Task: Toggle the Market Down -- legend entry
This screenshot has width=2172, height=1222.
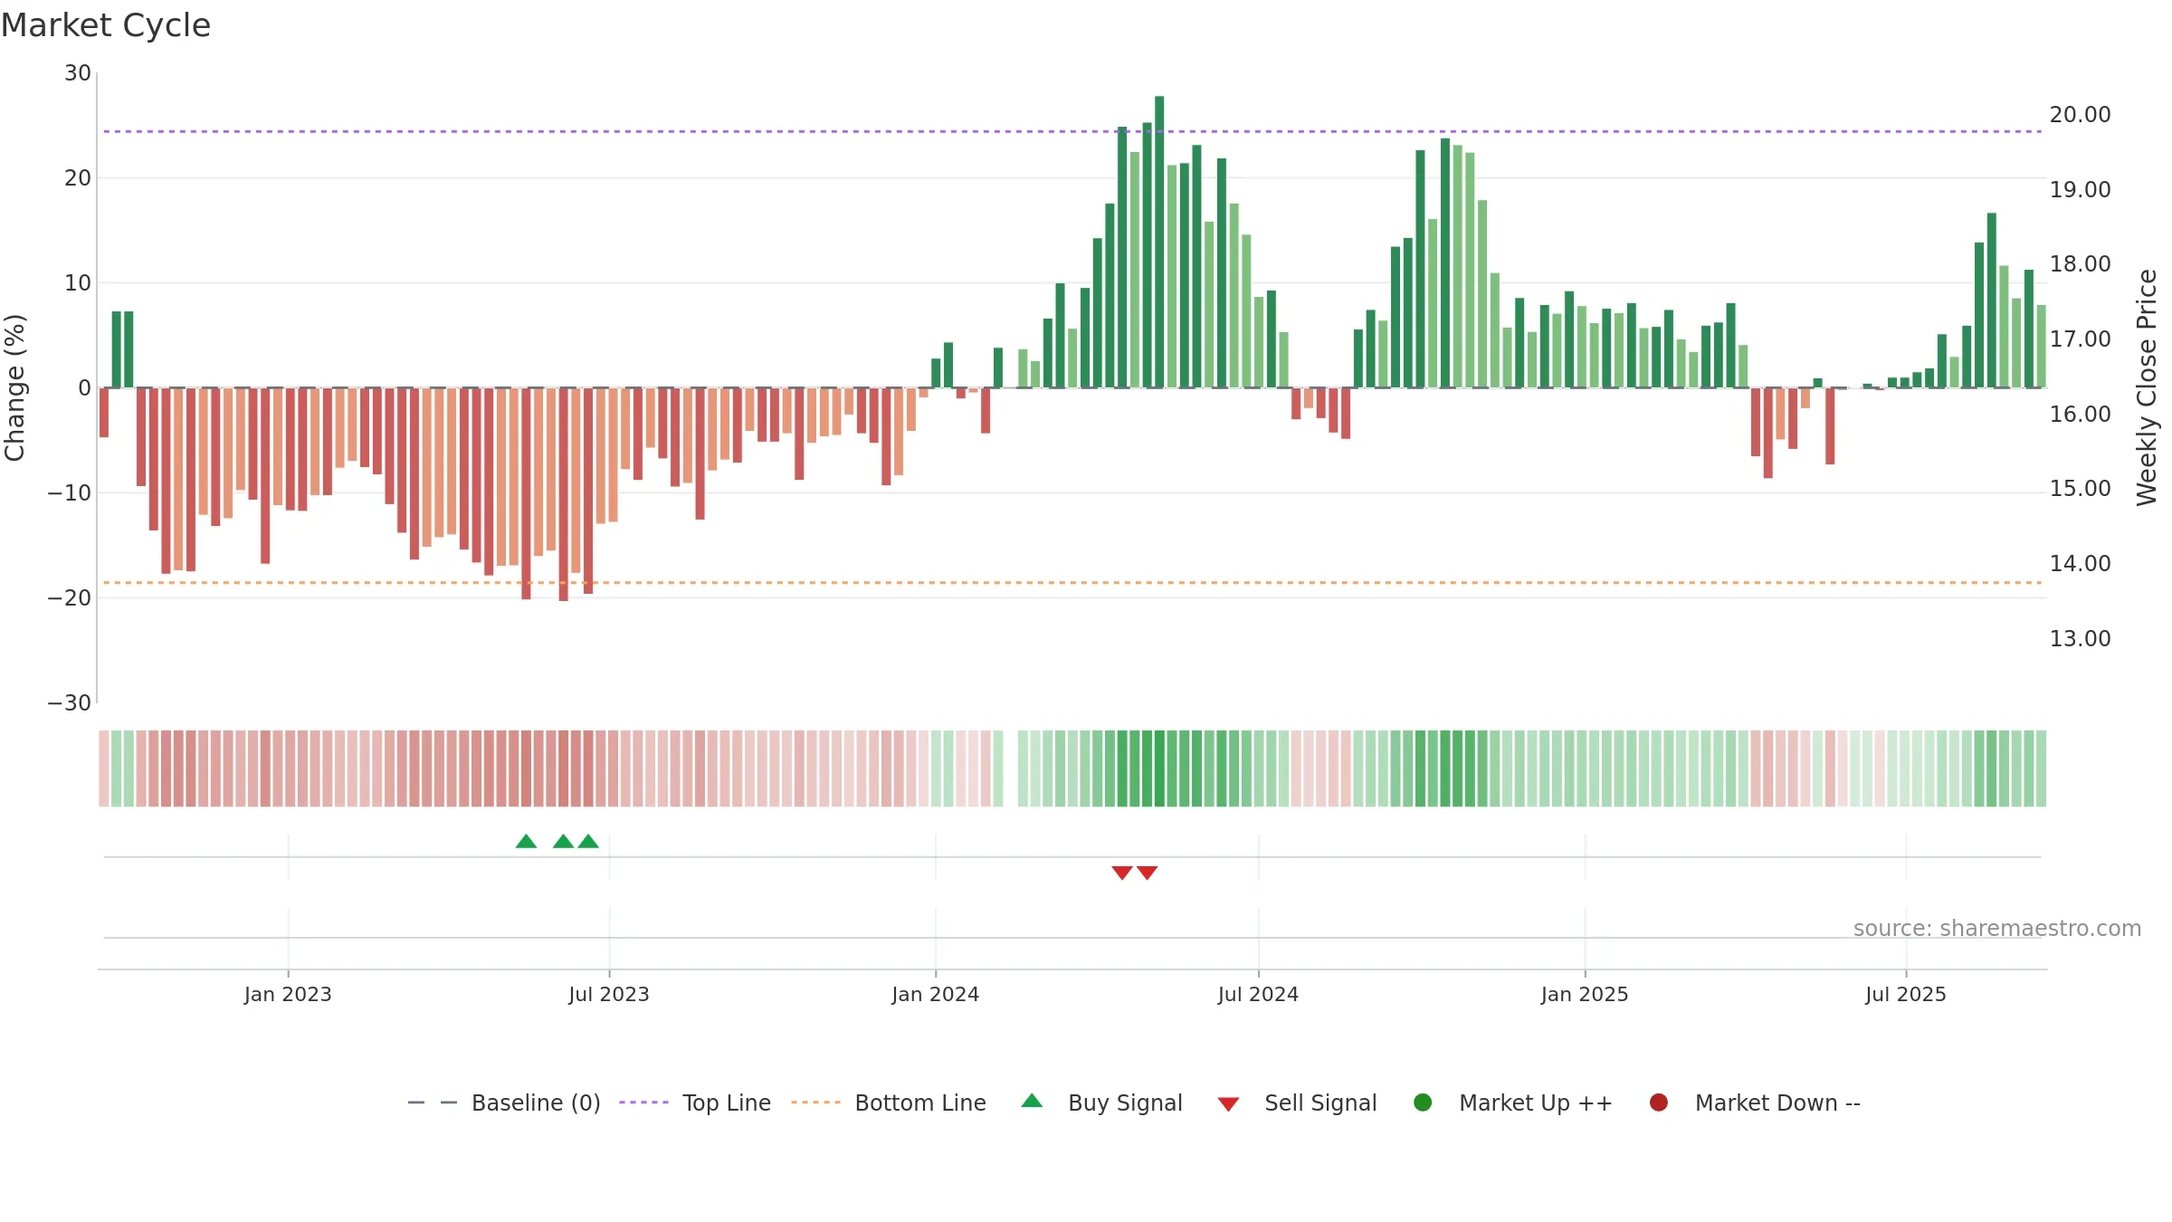Action: tap(1755, 1103)
